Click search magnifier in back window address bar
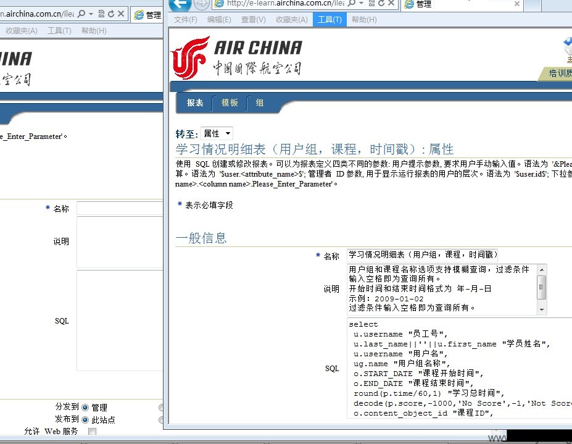Viewport: 572px width, 444px height. click(x=81, y=14)
